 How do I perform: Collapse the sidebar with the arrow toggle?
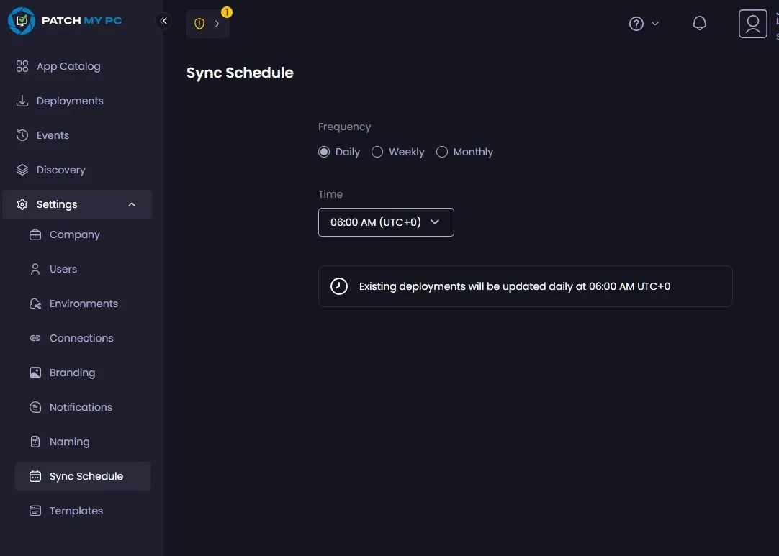(x=163, y=20)
